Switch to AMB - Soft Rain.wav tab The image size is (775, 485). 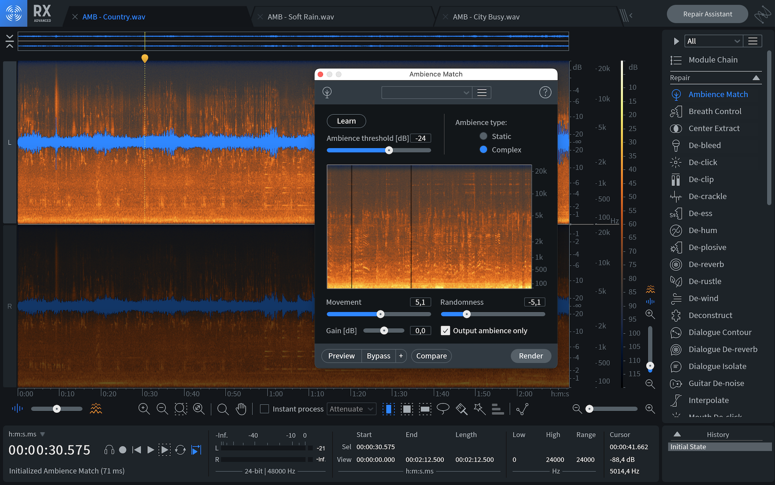[x=300, y=17]
